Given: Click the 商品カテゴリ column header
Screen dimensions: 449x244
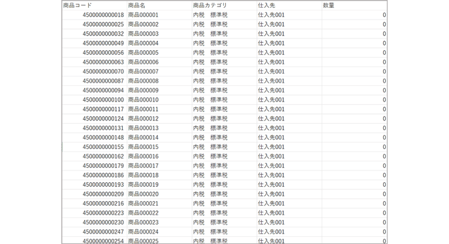Looking at the screenshot, I should click(x=225, y=5).
